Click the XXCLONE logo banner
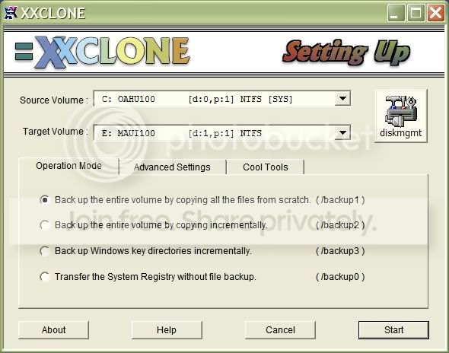Viewport: 449px width, 353px height. tap(112, 52)
